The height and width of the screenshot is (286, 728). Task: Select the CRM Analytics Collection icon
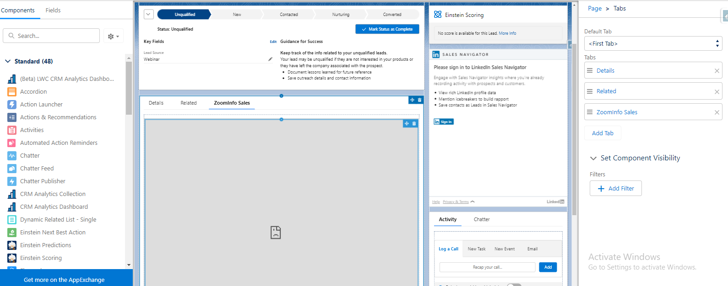pyautogui.click(x=12, y=194)
